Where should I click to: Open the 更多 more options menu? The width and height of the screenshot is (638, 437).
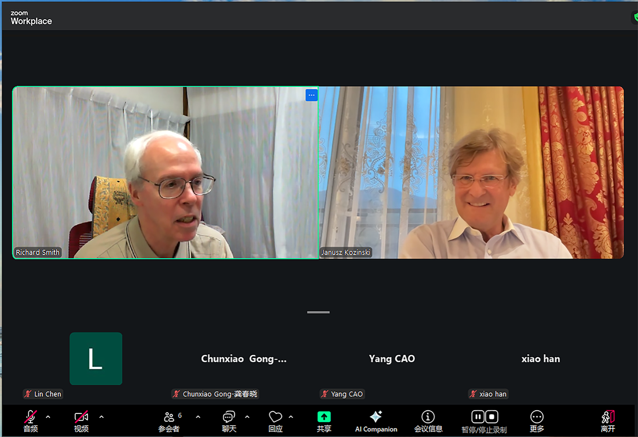[537, 421]
